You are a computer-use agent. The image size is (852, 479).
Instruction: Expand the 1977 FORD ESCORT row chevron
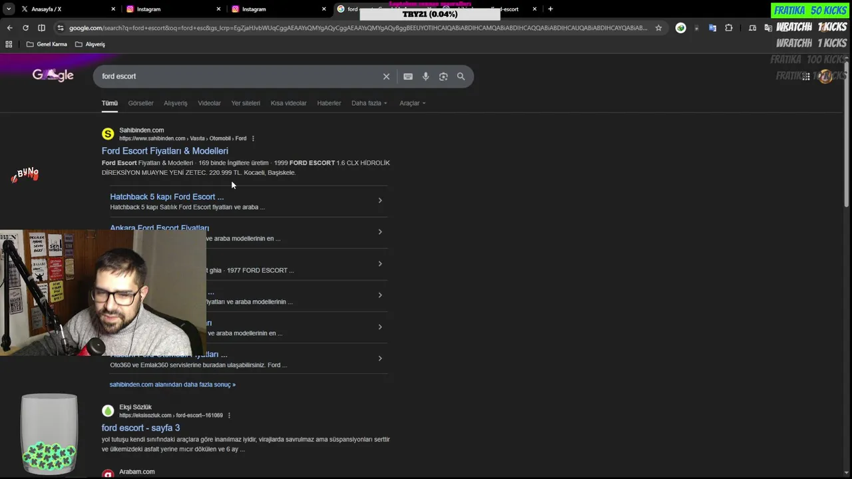point(380,263)
